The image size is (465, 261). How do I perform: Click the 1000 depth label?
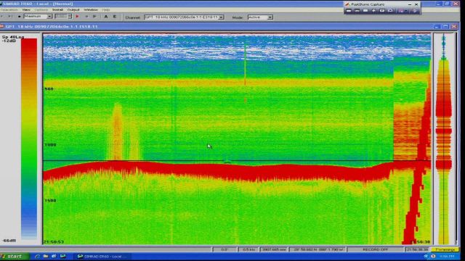pyautogui.click(x=50, y=145)
